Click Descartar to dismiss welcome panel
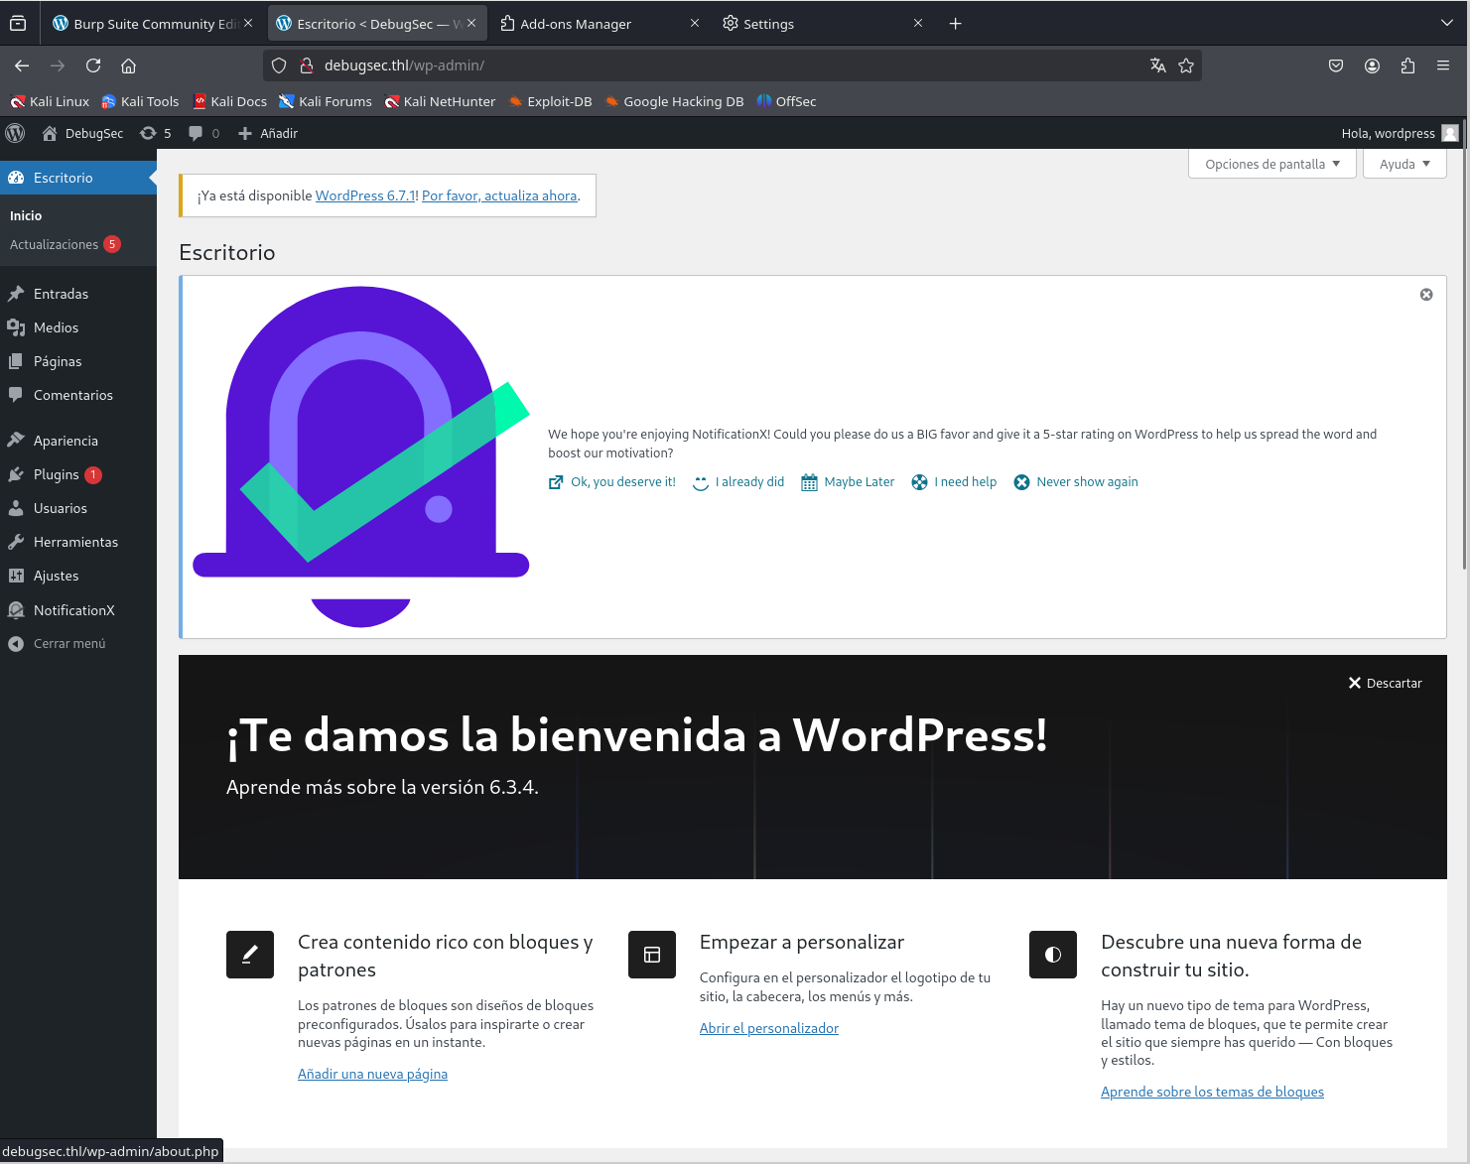Viewport: 1470px width, 1164px height. (1385, 683)
